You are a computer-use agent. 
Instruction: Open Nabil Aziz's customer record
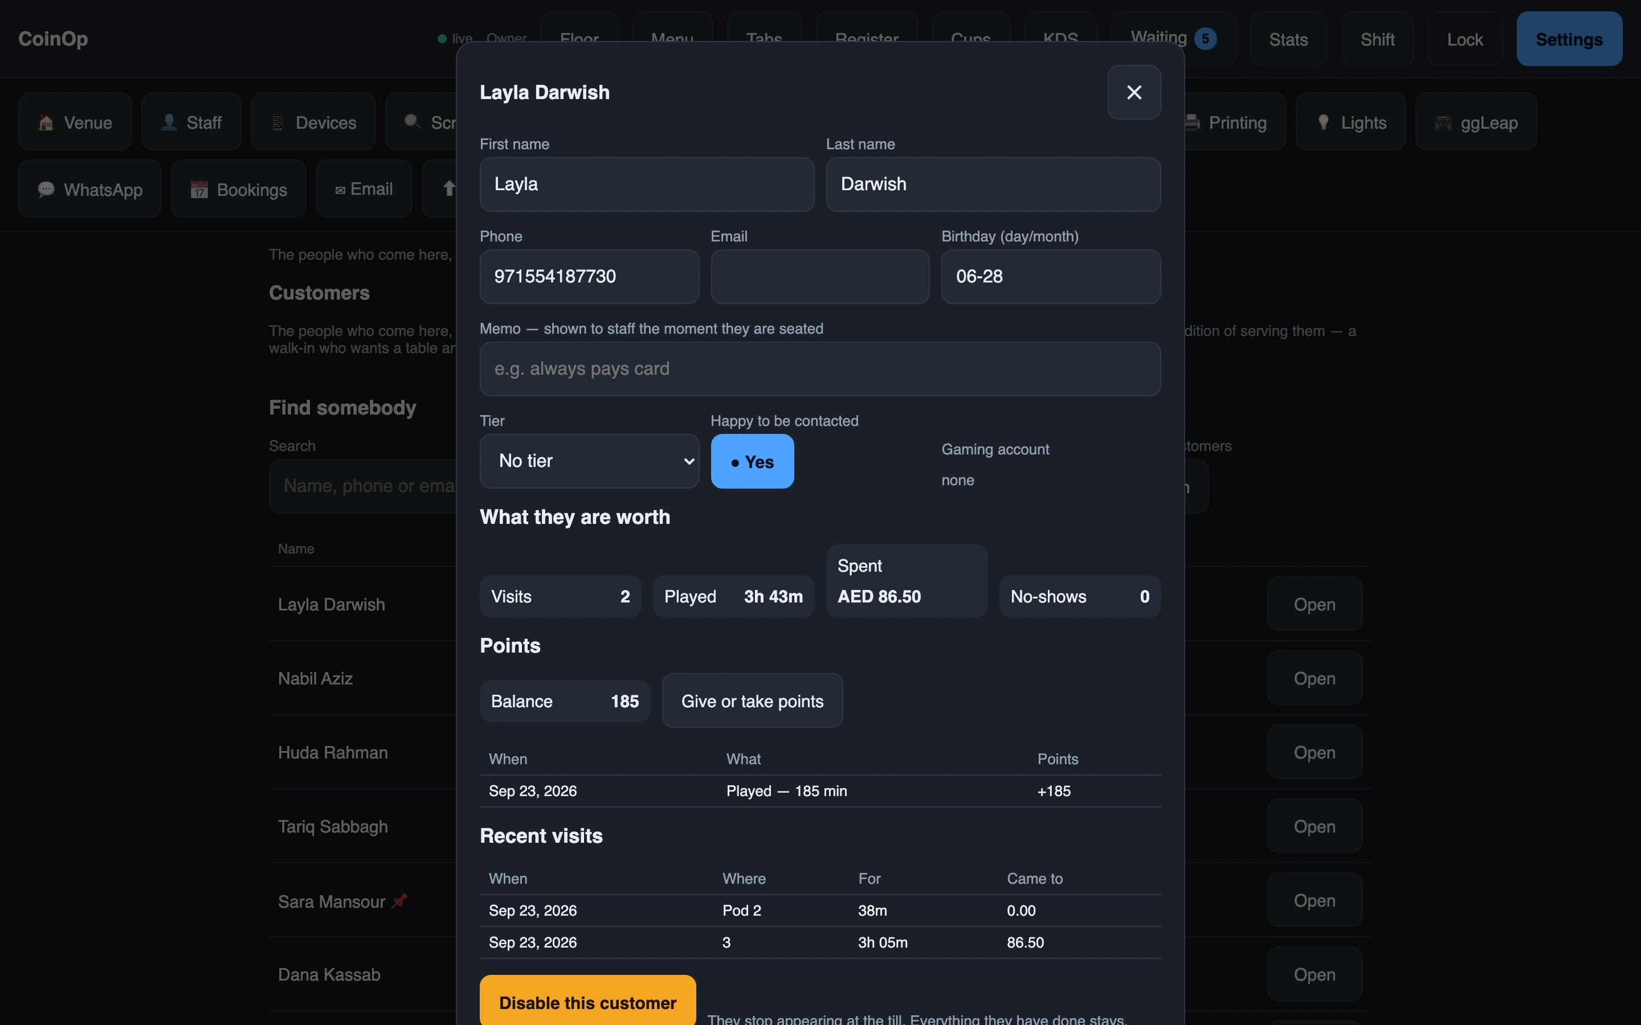1314,678
